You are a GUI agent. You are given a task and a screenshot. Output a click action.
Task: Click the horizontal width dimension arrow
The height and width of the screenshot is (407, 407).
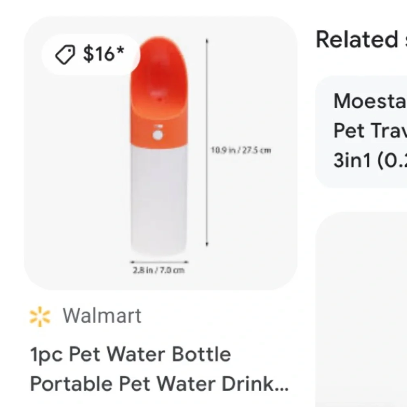coord(159,262)
